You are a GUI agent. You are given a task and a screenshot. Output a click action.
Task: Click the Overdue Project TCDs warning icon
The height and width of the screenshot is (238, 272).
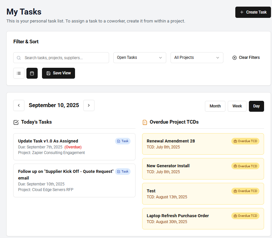(145, 122)
